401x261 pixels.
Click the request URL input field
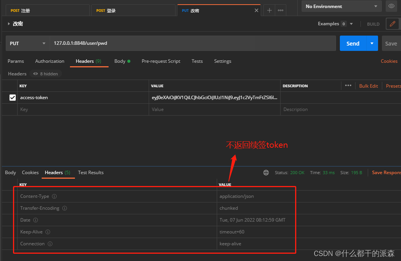[193, 43]
